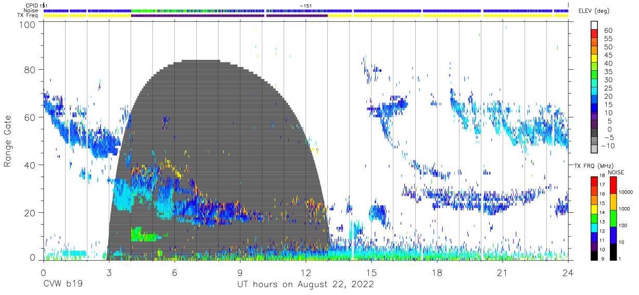Click the yellow segment of ELEV color bar
The image size is (639, 295).
594,58
